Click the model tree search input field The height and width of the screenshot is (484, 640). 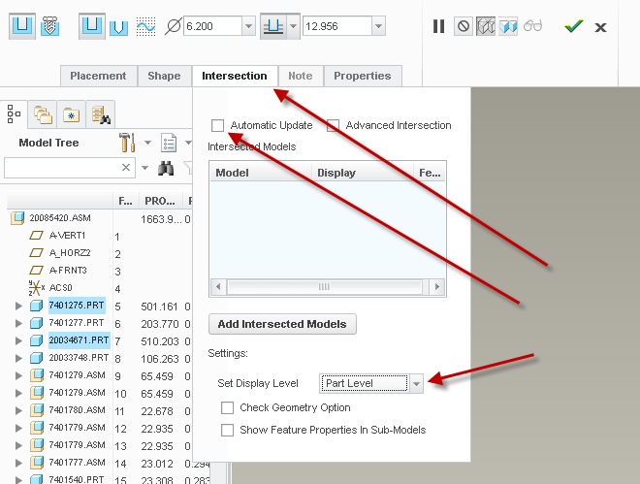coord(62,168)
